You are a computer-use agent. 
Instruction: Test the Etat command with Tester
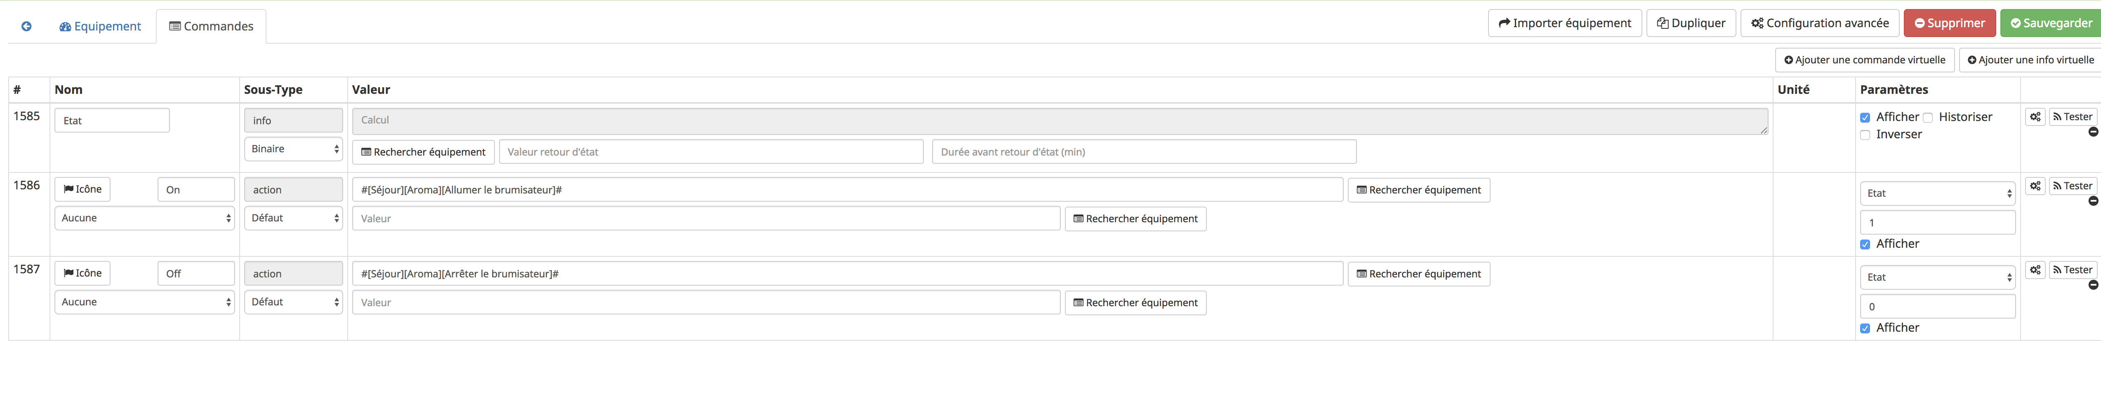click(2073, 116)
